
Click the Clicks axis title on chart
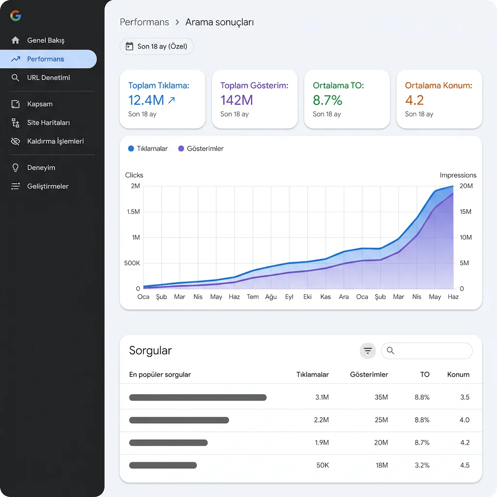(134, 175)
